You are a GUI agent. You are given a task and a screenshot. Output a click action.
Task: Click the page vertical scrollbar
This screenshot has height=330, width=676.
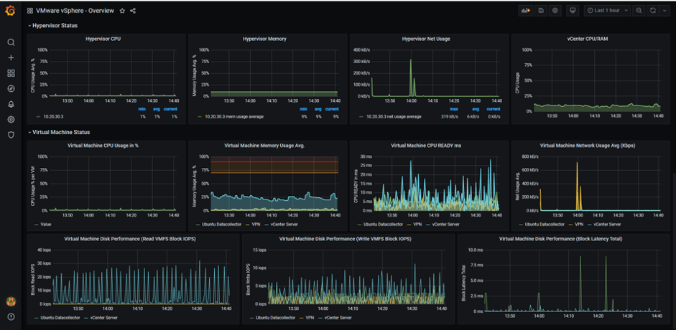(x=673, y=250)
